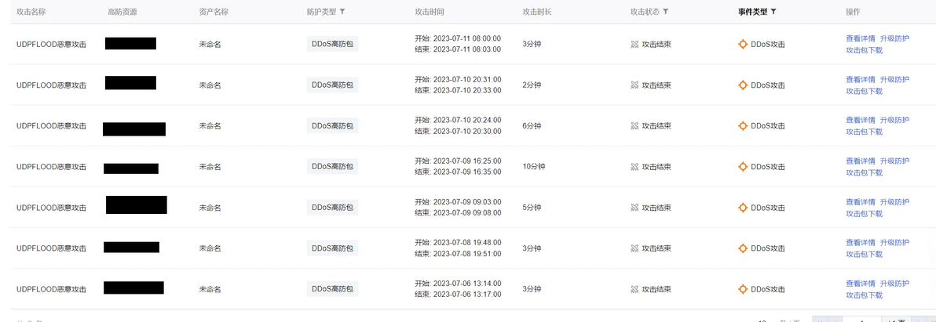Select 升级防护 in the 2023-07-09 09:03 row
This screenshot has width=936, height=322.
[x=894, y=202]
